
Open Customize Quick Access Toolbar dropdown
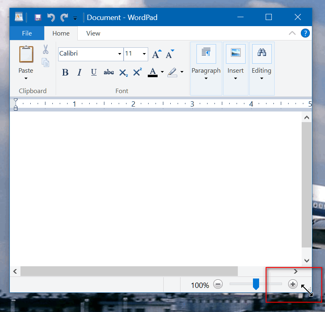[75, 18]
